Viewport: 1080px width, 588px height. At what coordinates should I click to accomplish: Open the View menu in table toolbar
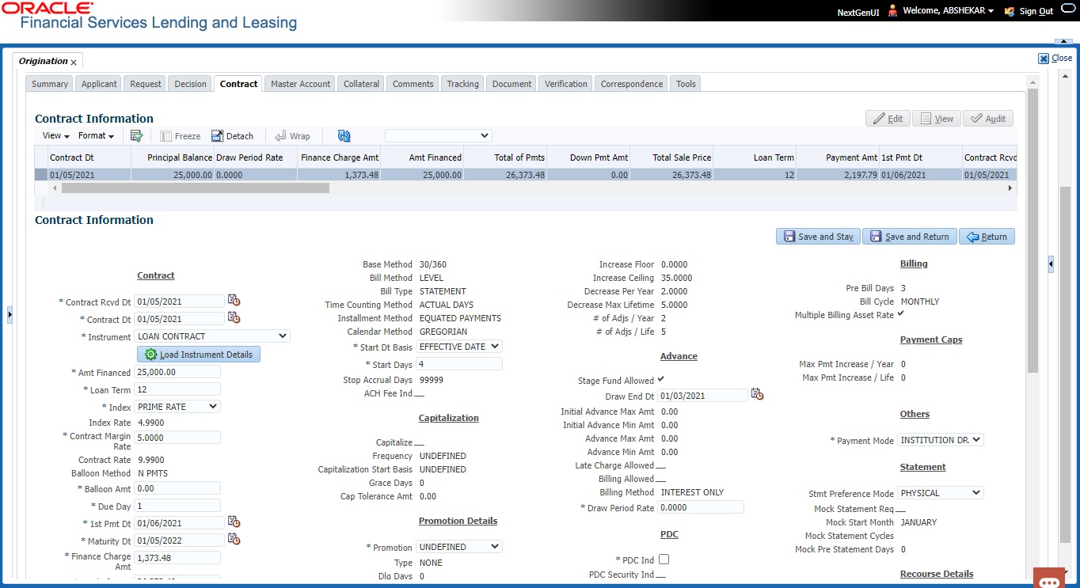(55, 136)
